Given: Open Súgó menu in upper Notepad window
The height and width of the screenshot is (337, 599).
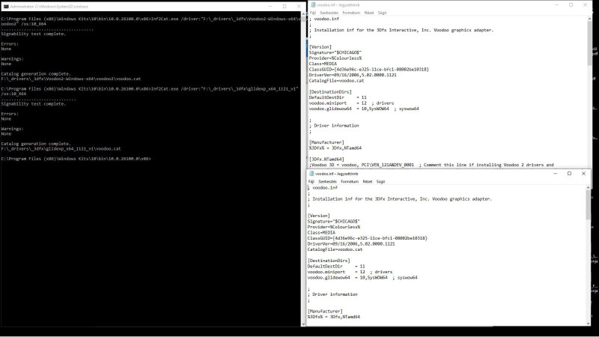Looking at the screenshot, I should pyautogui.click(x=382, y=13).
